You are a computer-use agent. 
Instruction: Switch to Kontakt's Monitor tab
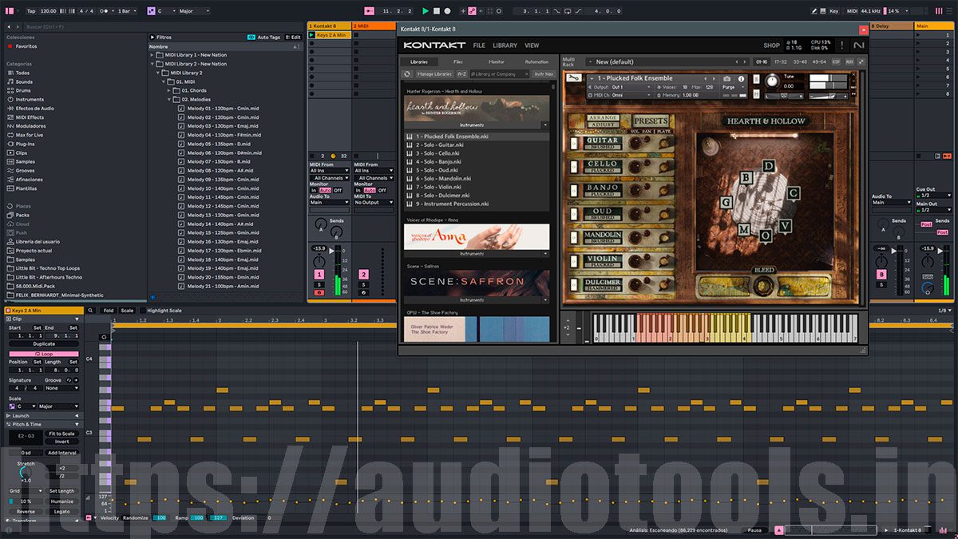click(x=497, y=61)
